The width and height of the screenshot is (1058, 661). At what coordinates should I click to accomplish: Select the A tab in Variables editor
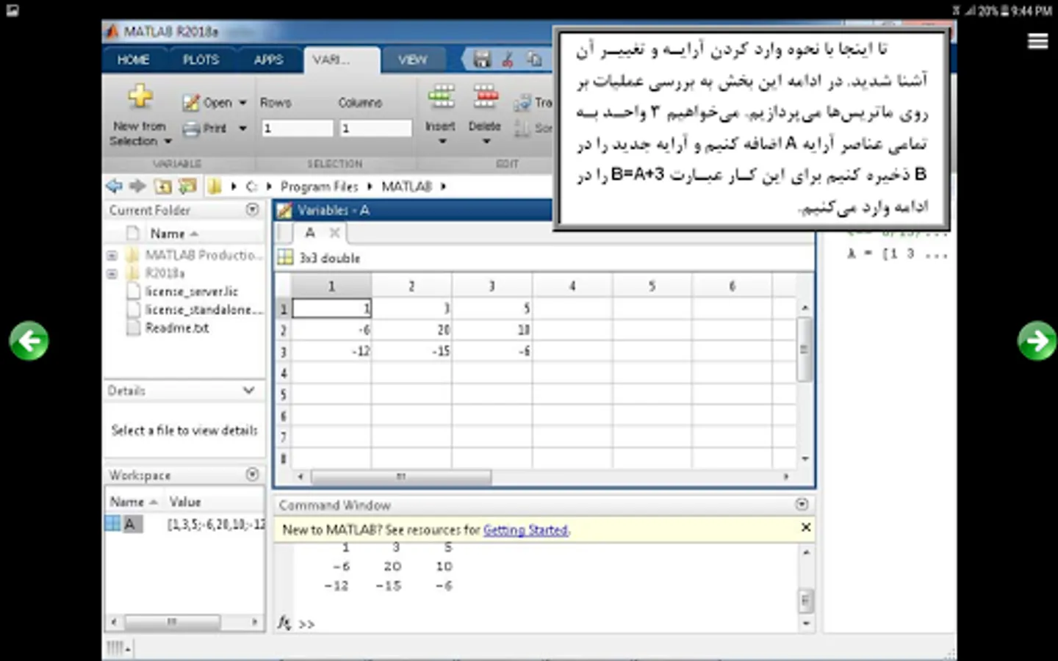pos(310,233)
